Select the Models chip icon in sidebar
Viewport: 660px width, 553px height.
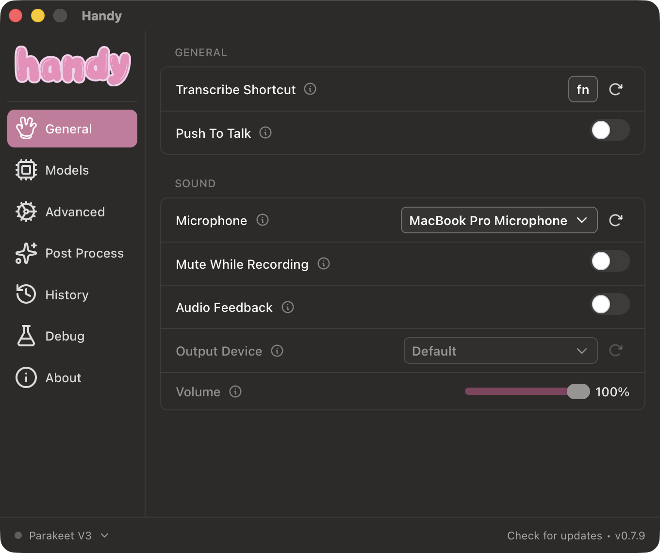(26, 170)
